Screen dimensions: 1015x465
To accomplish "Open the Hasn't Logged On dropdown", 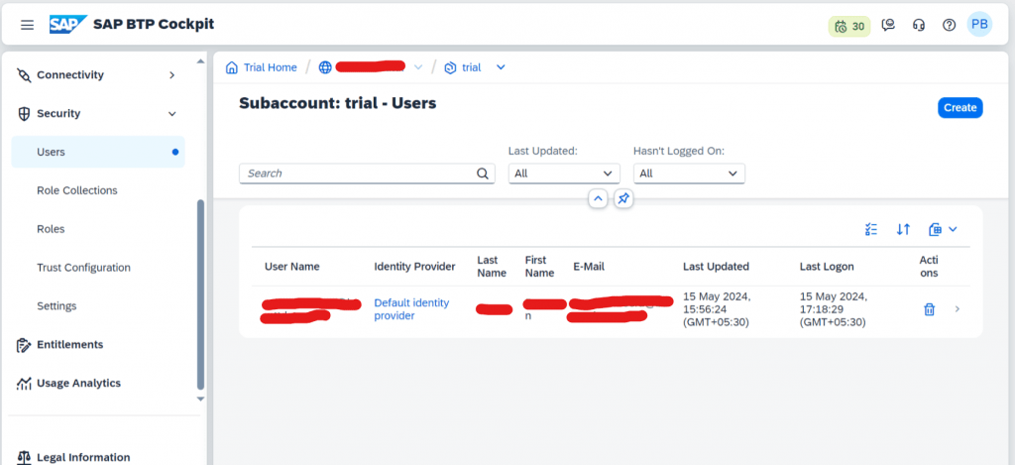I will pos(689,174).
